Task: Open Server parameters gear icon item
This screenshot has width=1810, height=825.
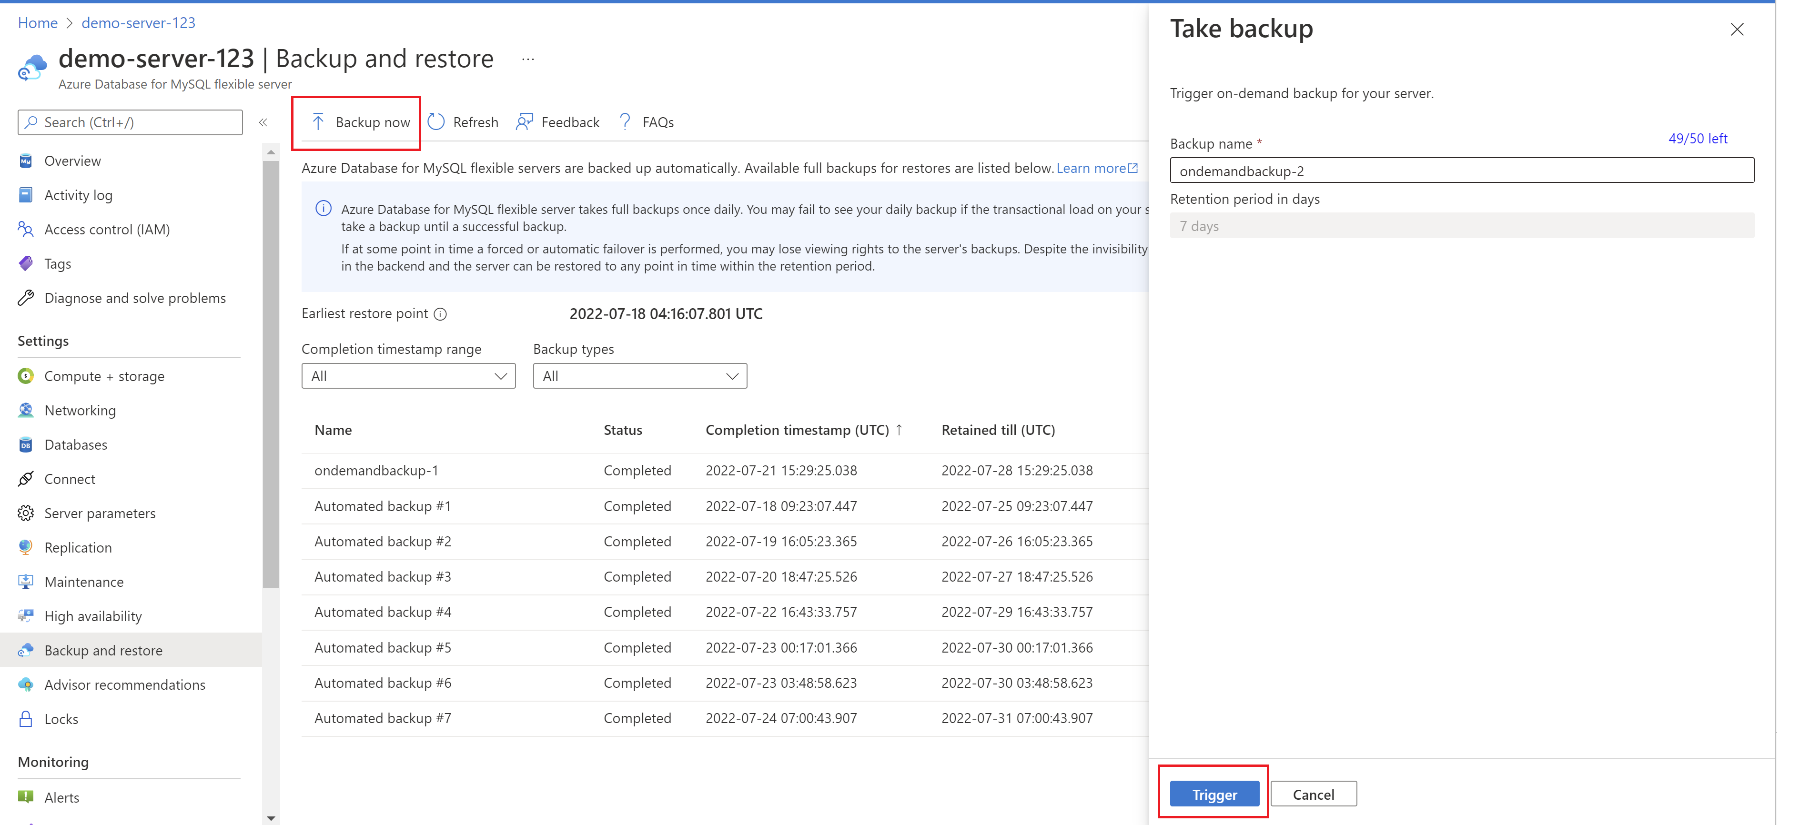Action: click(x=26, y=513)
